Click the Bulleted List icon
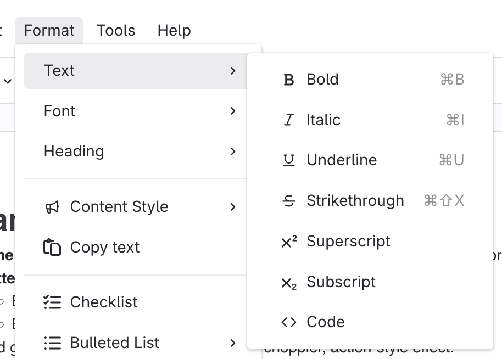Viewport: 502px width, 359px height. point(52,343)
